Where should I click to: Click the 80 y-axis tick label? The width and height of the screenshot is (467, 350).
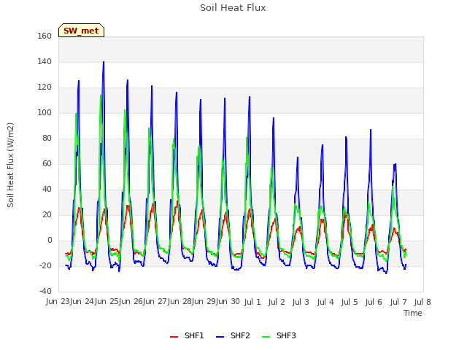pos(47,138)
